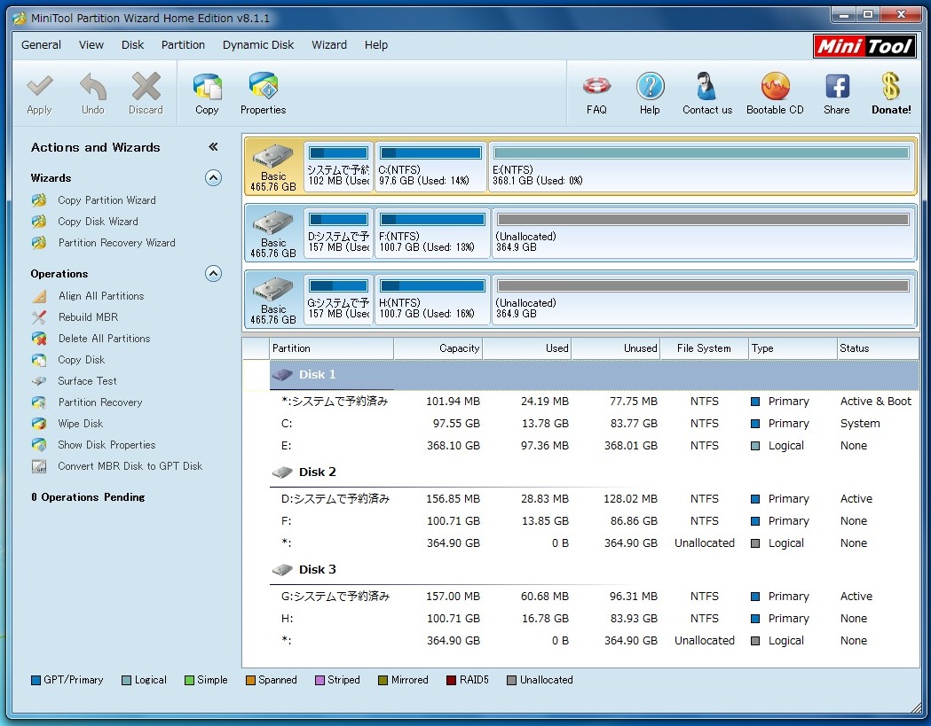This screenshot has height=726, width=931.
Task: Click the Help question mark icon
Action: click(x=651, y=86)
